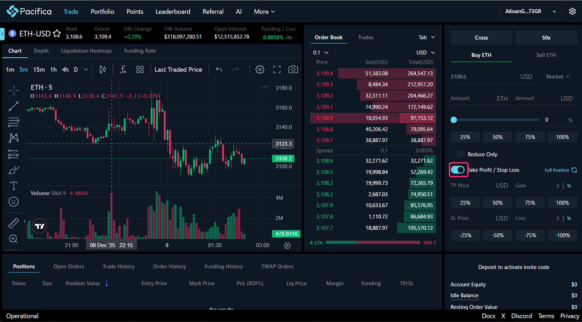Switch to the Liquidation Heatmap tab
Screen dimensions: 582x322
[x=86, y=51]
